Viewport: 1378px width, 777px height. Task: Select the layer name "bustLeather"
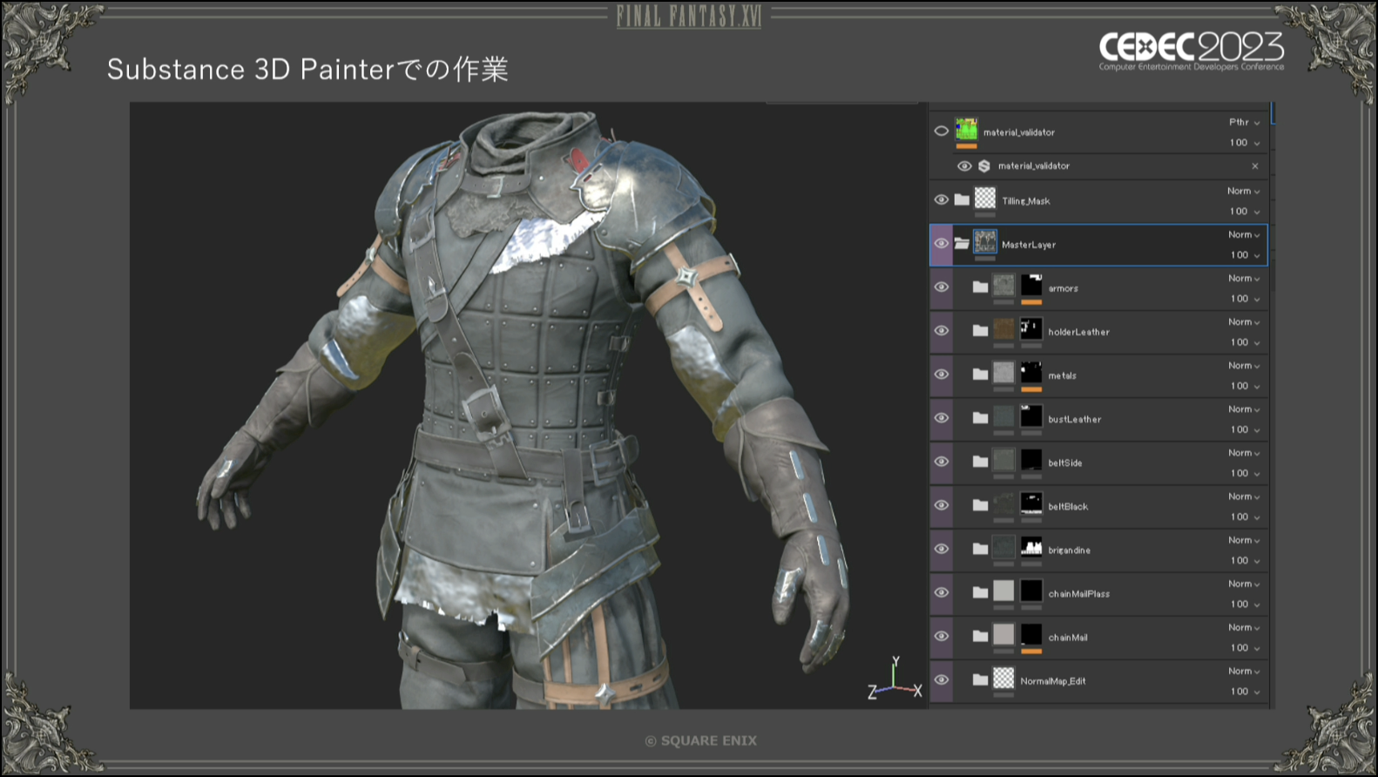point(1075,419)
